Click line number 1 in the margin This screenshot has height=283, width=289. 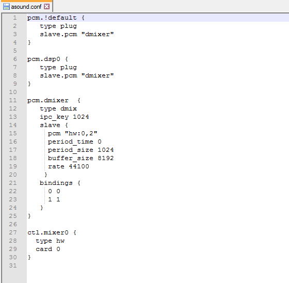pos(15,18)
